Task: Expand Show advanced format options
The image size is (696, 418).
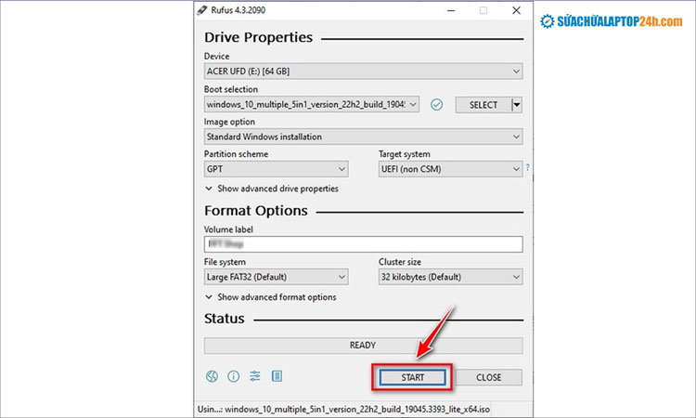Action: [x=270, y=297]
